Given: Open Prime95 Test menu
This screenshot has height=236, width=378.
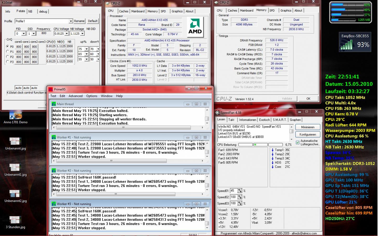Looking at the screenshot, I should pyautogui.click(x=53, y=96).
